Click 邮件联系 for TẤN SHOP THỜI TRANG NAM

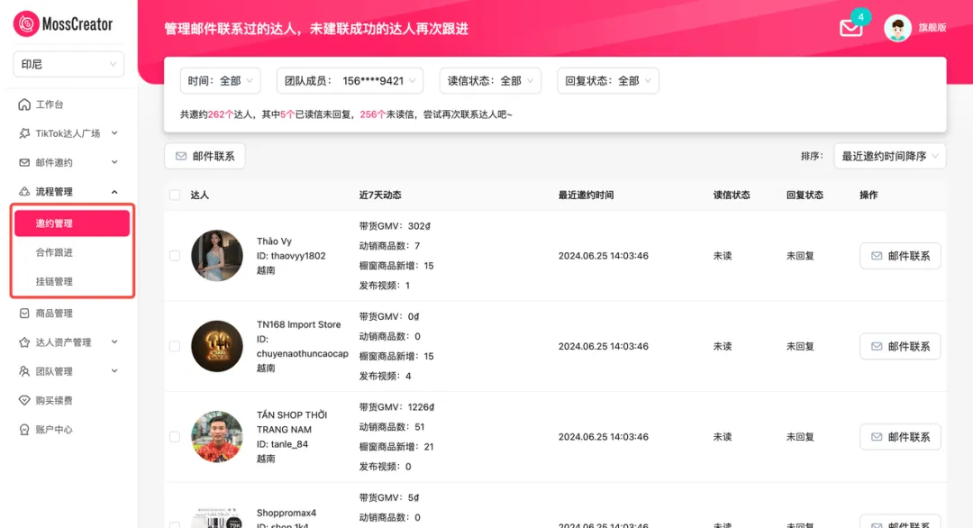pos(900,437)
